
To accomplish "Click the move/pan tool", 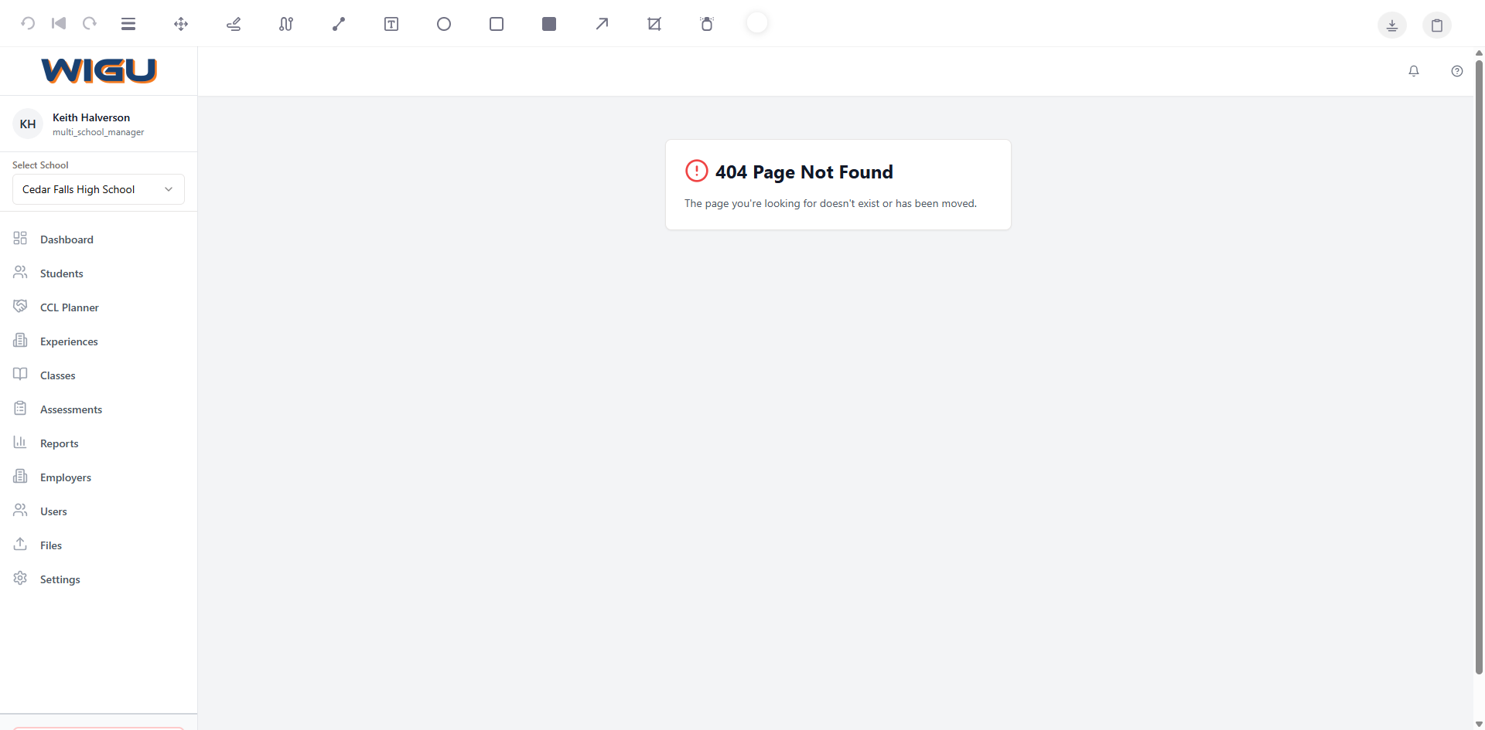I will 181,24.
